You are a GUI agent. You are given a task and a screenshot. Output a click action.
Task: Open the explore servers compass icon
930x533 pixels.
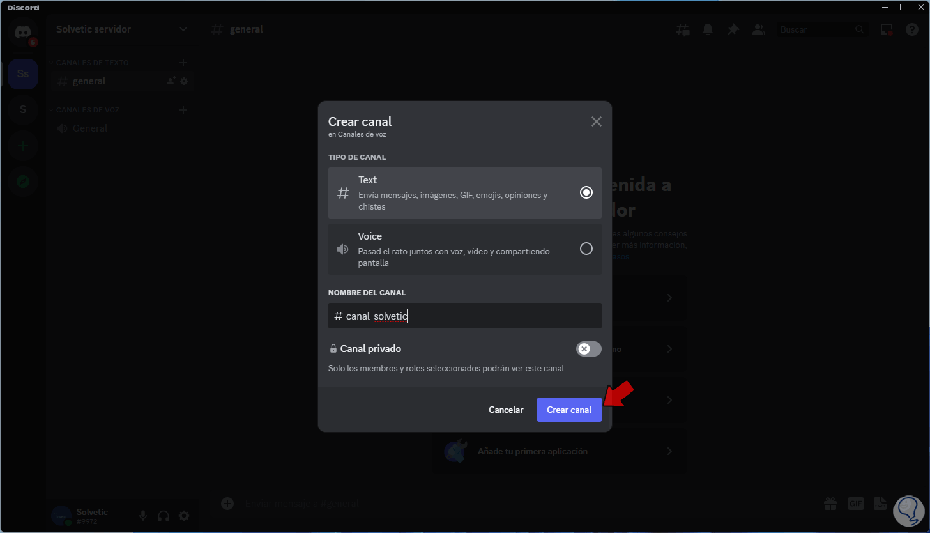click(x=23, y=182)
